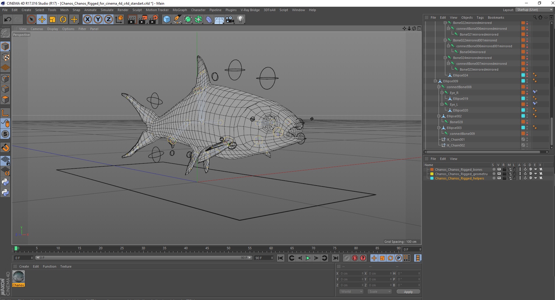Viewport: 555px width, 300px height.
Task: Toggle Position keyframe recording
Action: click(374, 258)
